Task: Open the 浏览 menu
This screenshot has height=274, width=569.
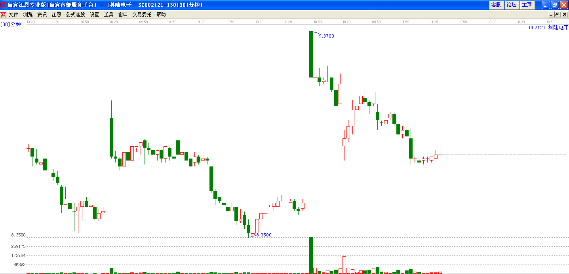Action: coord(28,15)
